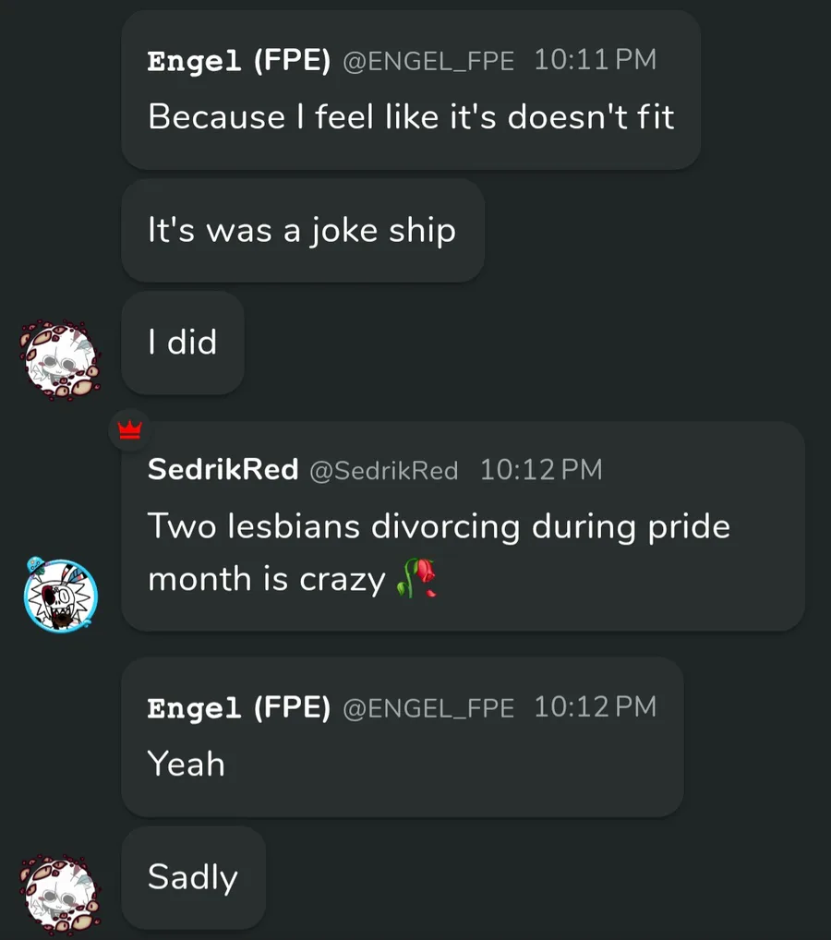Select the "Yeah" message bubble

coord(403,738)
